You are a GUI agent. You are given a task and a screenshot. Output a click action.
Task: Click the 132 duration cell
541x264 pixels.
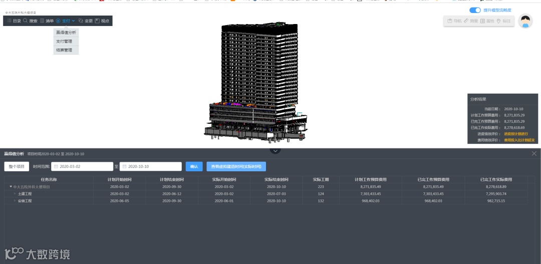321,200
